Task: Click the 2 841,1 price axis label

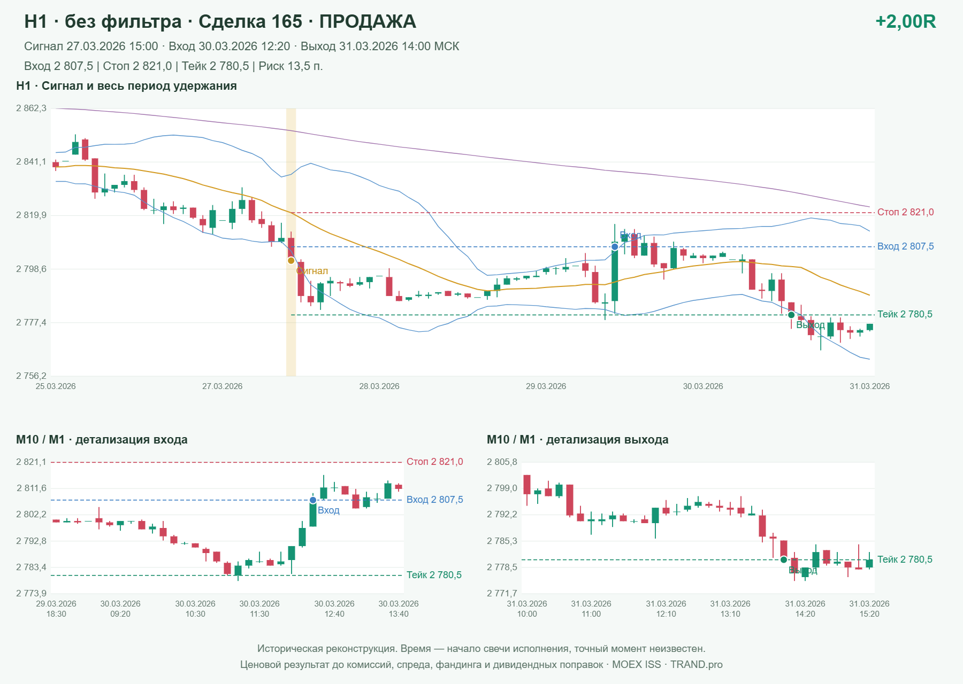Action: (x=31, y=162)
